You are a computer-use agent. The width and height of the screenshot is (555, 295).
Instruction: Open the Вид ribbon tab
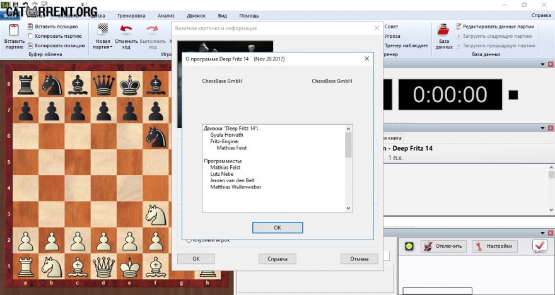222,16
